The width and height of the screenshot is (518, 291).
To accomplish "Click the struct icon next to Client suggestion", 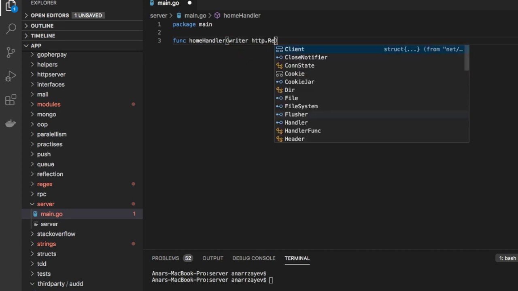I will coord(279,49).
